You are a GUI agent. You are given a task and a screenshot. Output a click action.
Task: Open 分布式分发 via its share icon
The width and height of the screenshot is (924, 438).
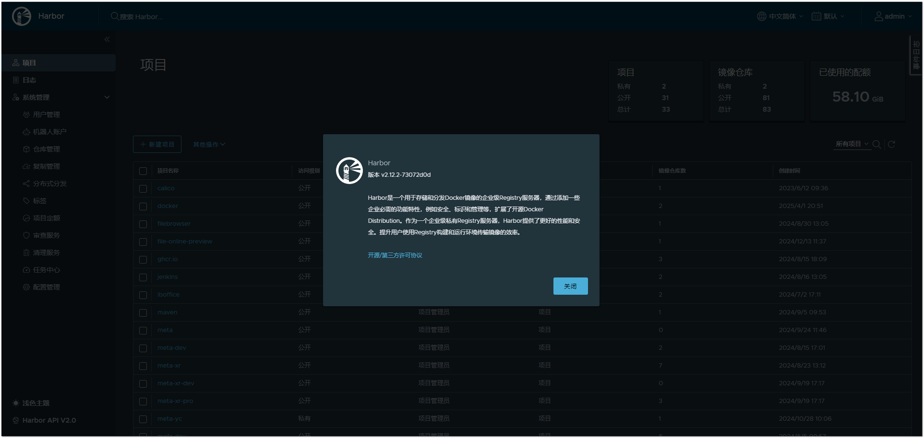point(26,184)
